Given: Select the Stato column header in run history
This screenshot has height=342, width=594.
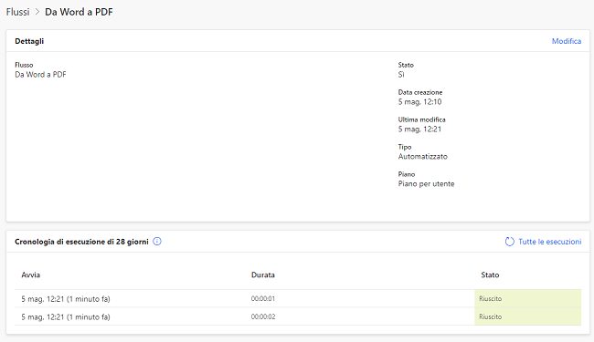Looking at the screenshot, I should (x=490, y=275).
